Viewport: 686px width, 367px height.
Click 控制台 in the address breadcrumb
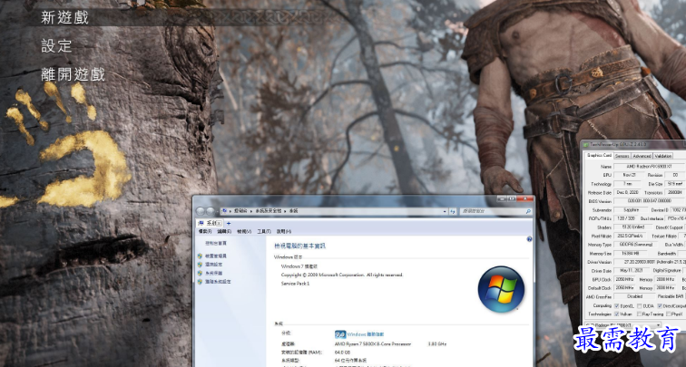(240, 211)
